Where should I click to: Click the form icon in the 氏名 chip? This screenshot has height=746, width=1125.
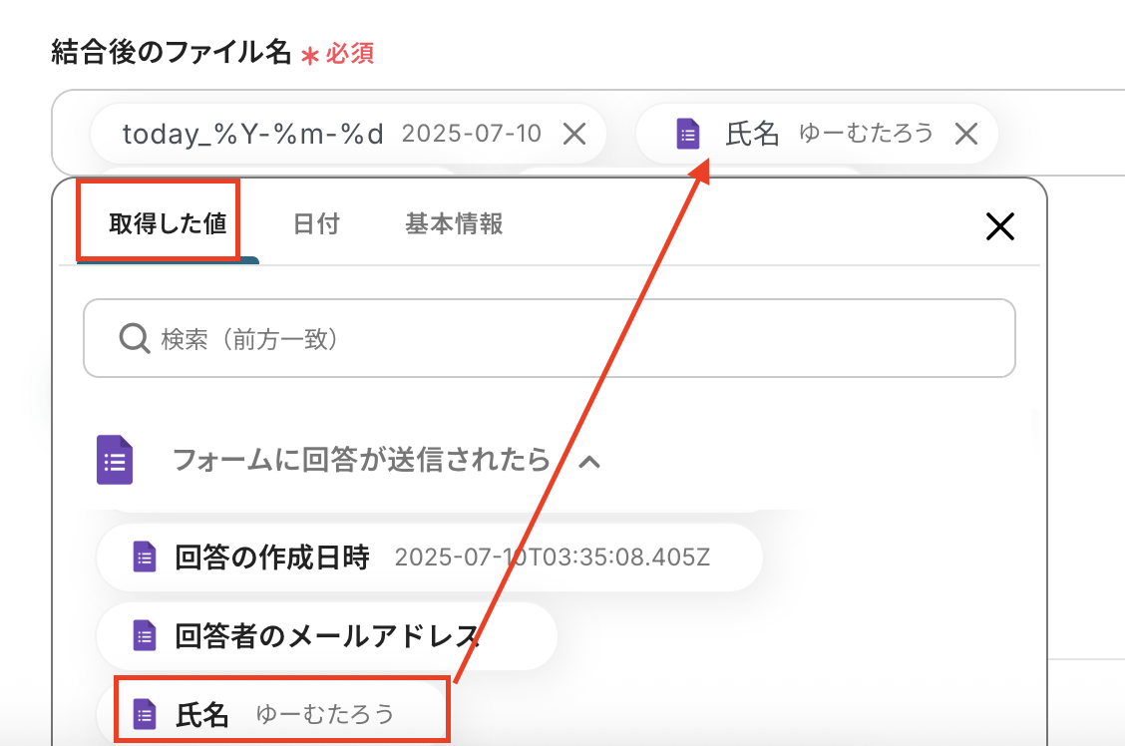click(688, 134)
